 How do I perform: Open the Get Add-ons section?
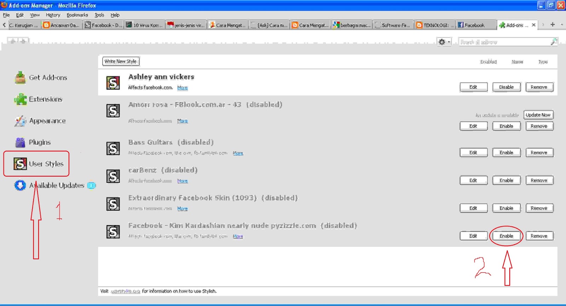(x=41, y=77)
